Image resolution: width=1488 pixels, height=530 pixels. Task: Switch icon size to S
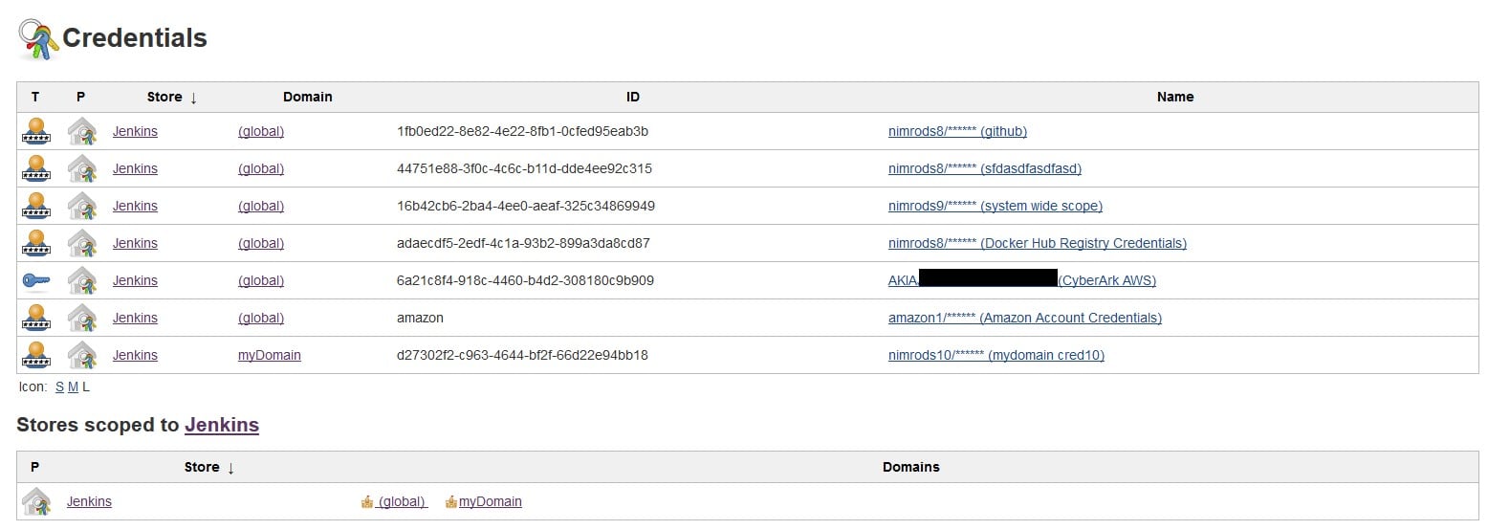point(59,386)
